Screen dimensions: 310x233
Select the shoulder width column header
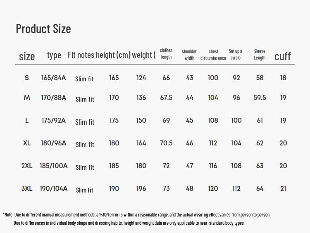point(189,55)
